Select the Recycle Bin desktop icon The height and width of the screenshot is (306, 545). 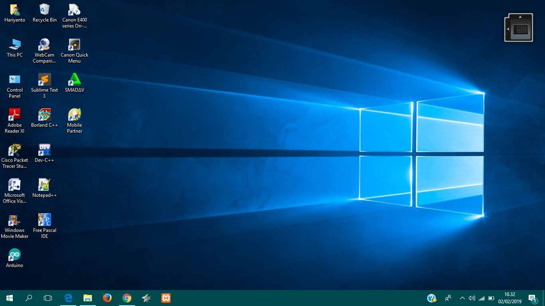pyautogui.click(x=45, y=13)
